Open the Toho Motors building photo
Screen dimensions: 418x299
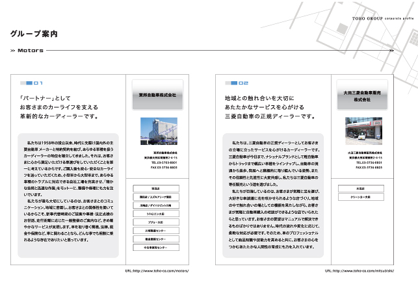(x=159, y=131)
